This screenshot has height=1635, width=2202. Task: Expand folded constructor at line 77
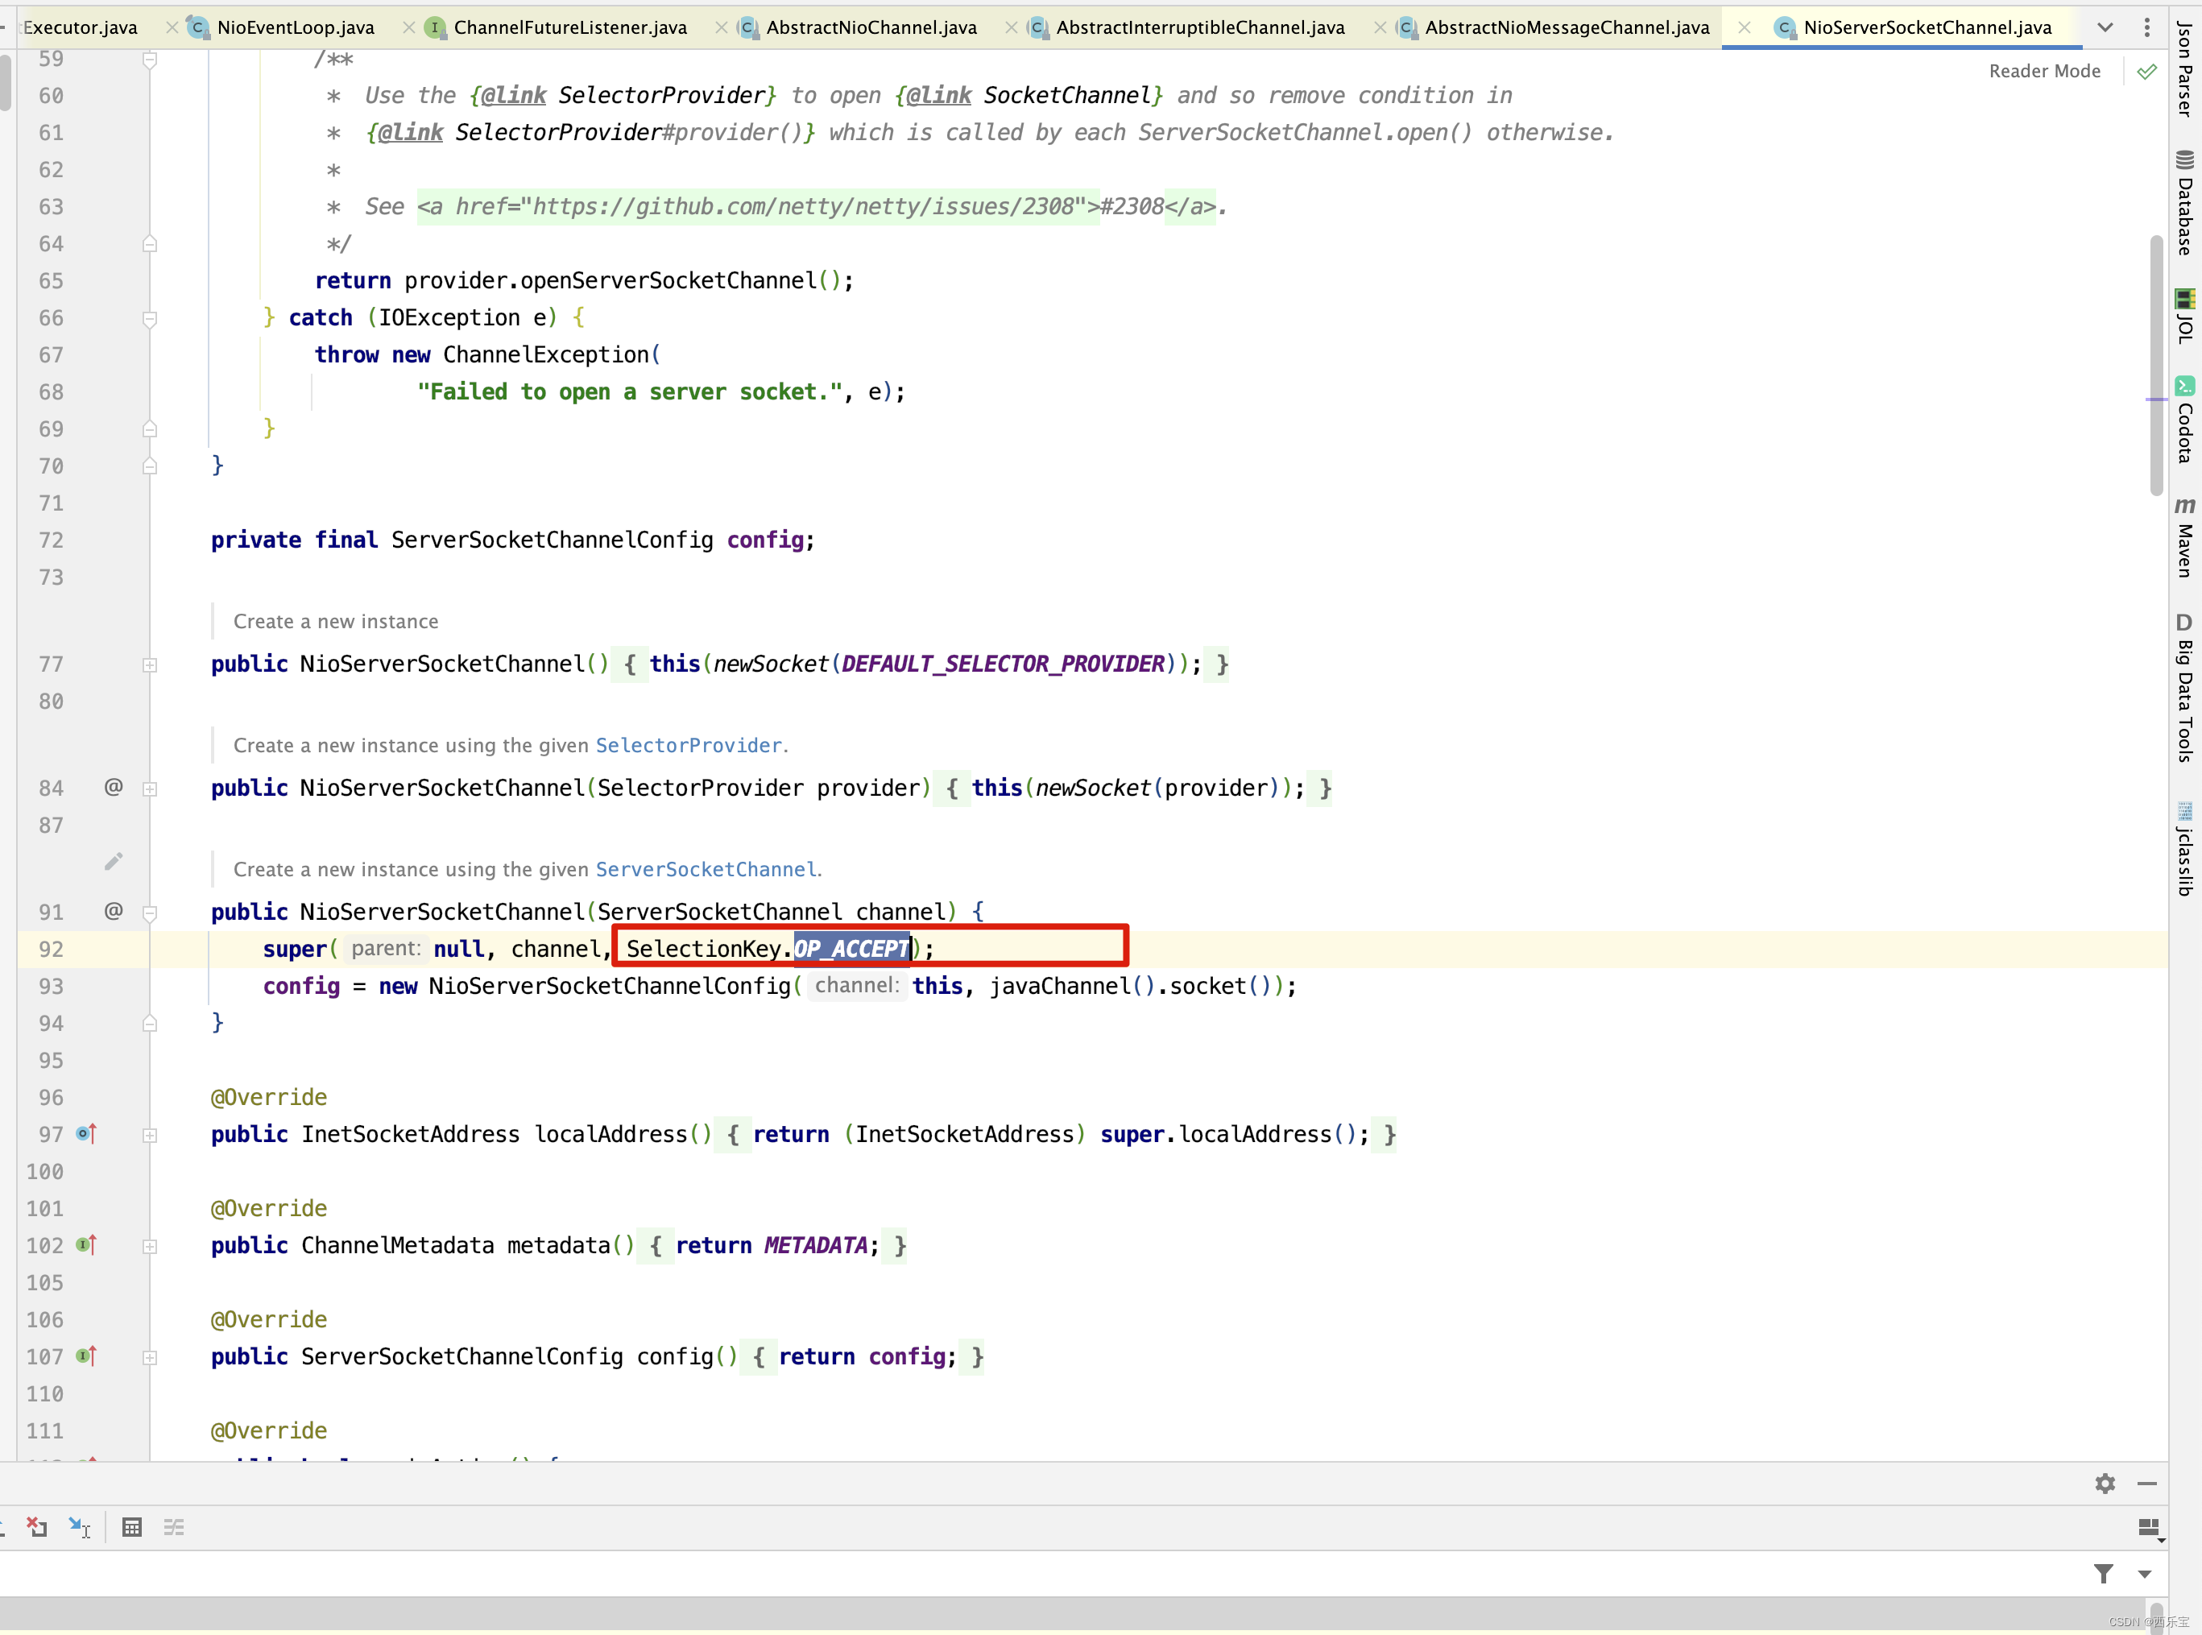click(x=150, y=665)
